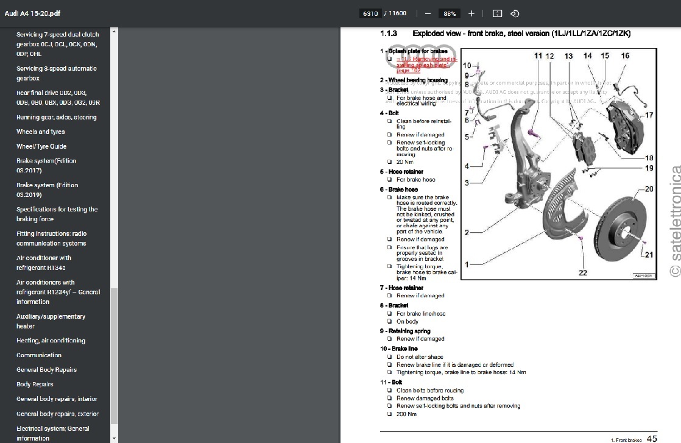Open Brake system (Edition 03.2019) bookmark

[x=48, y=190]
